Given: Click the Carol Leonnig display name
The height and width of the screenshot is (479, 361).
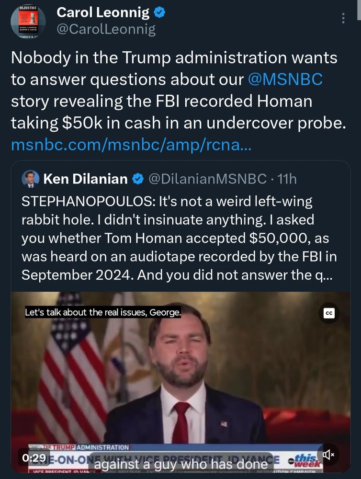Looking at the screenshot, I should coord(103,13).
